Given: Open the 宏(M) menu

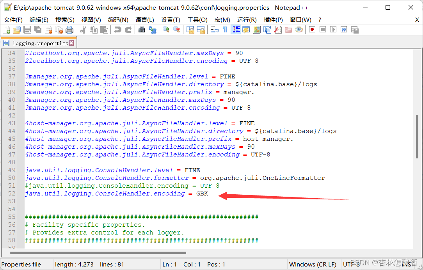Looking at the screenshot, I should pos(222,20).
